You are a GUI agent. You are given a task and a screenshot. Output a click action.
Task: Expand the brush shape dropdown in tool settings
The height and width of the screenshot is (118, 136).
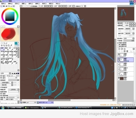coord(7,82)
